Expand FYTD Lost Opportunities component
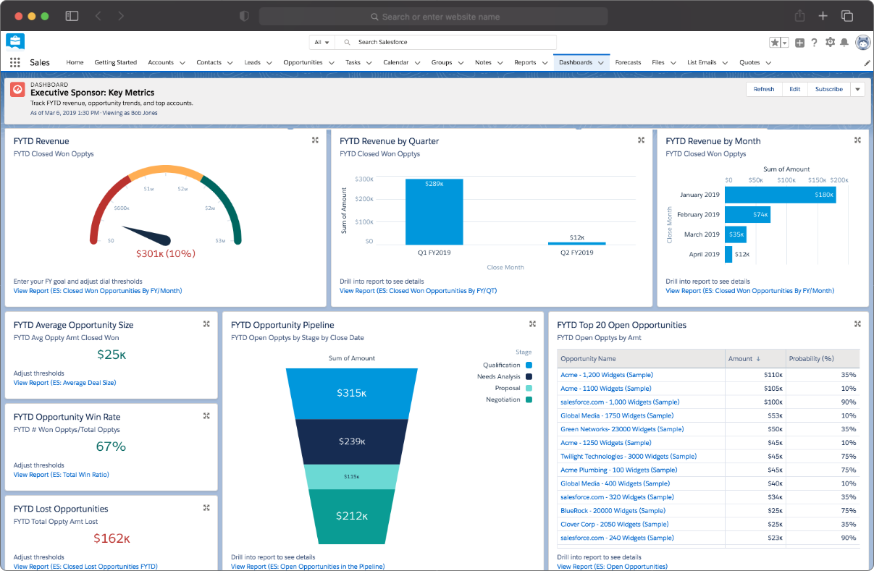Viewport: 874px width, 571px height. click(x=206, y=508)
